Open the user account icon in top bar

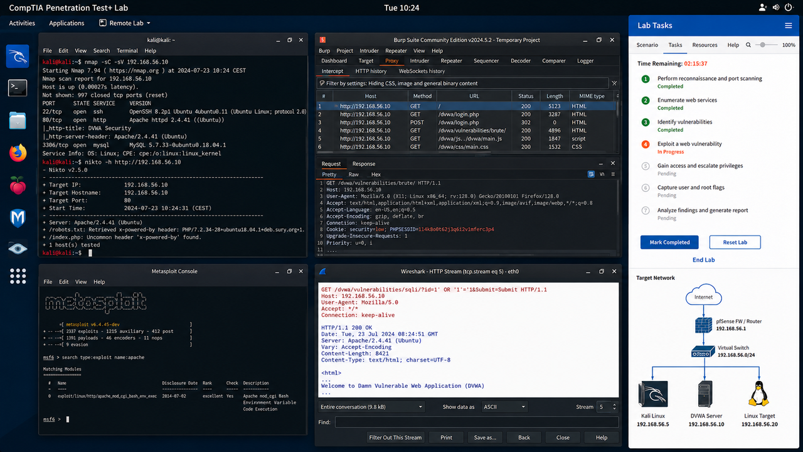tap(762, 8)
